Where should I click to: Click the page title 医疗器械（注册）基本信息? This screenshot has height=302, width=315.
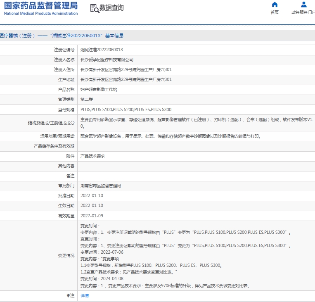point(62,36)
